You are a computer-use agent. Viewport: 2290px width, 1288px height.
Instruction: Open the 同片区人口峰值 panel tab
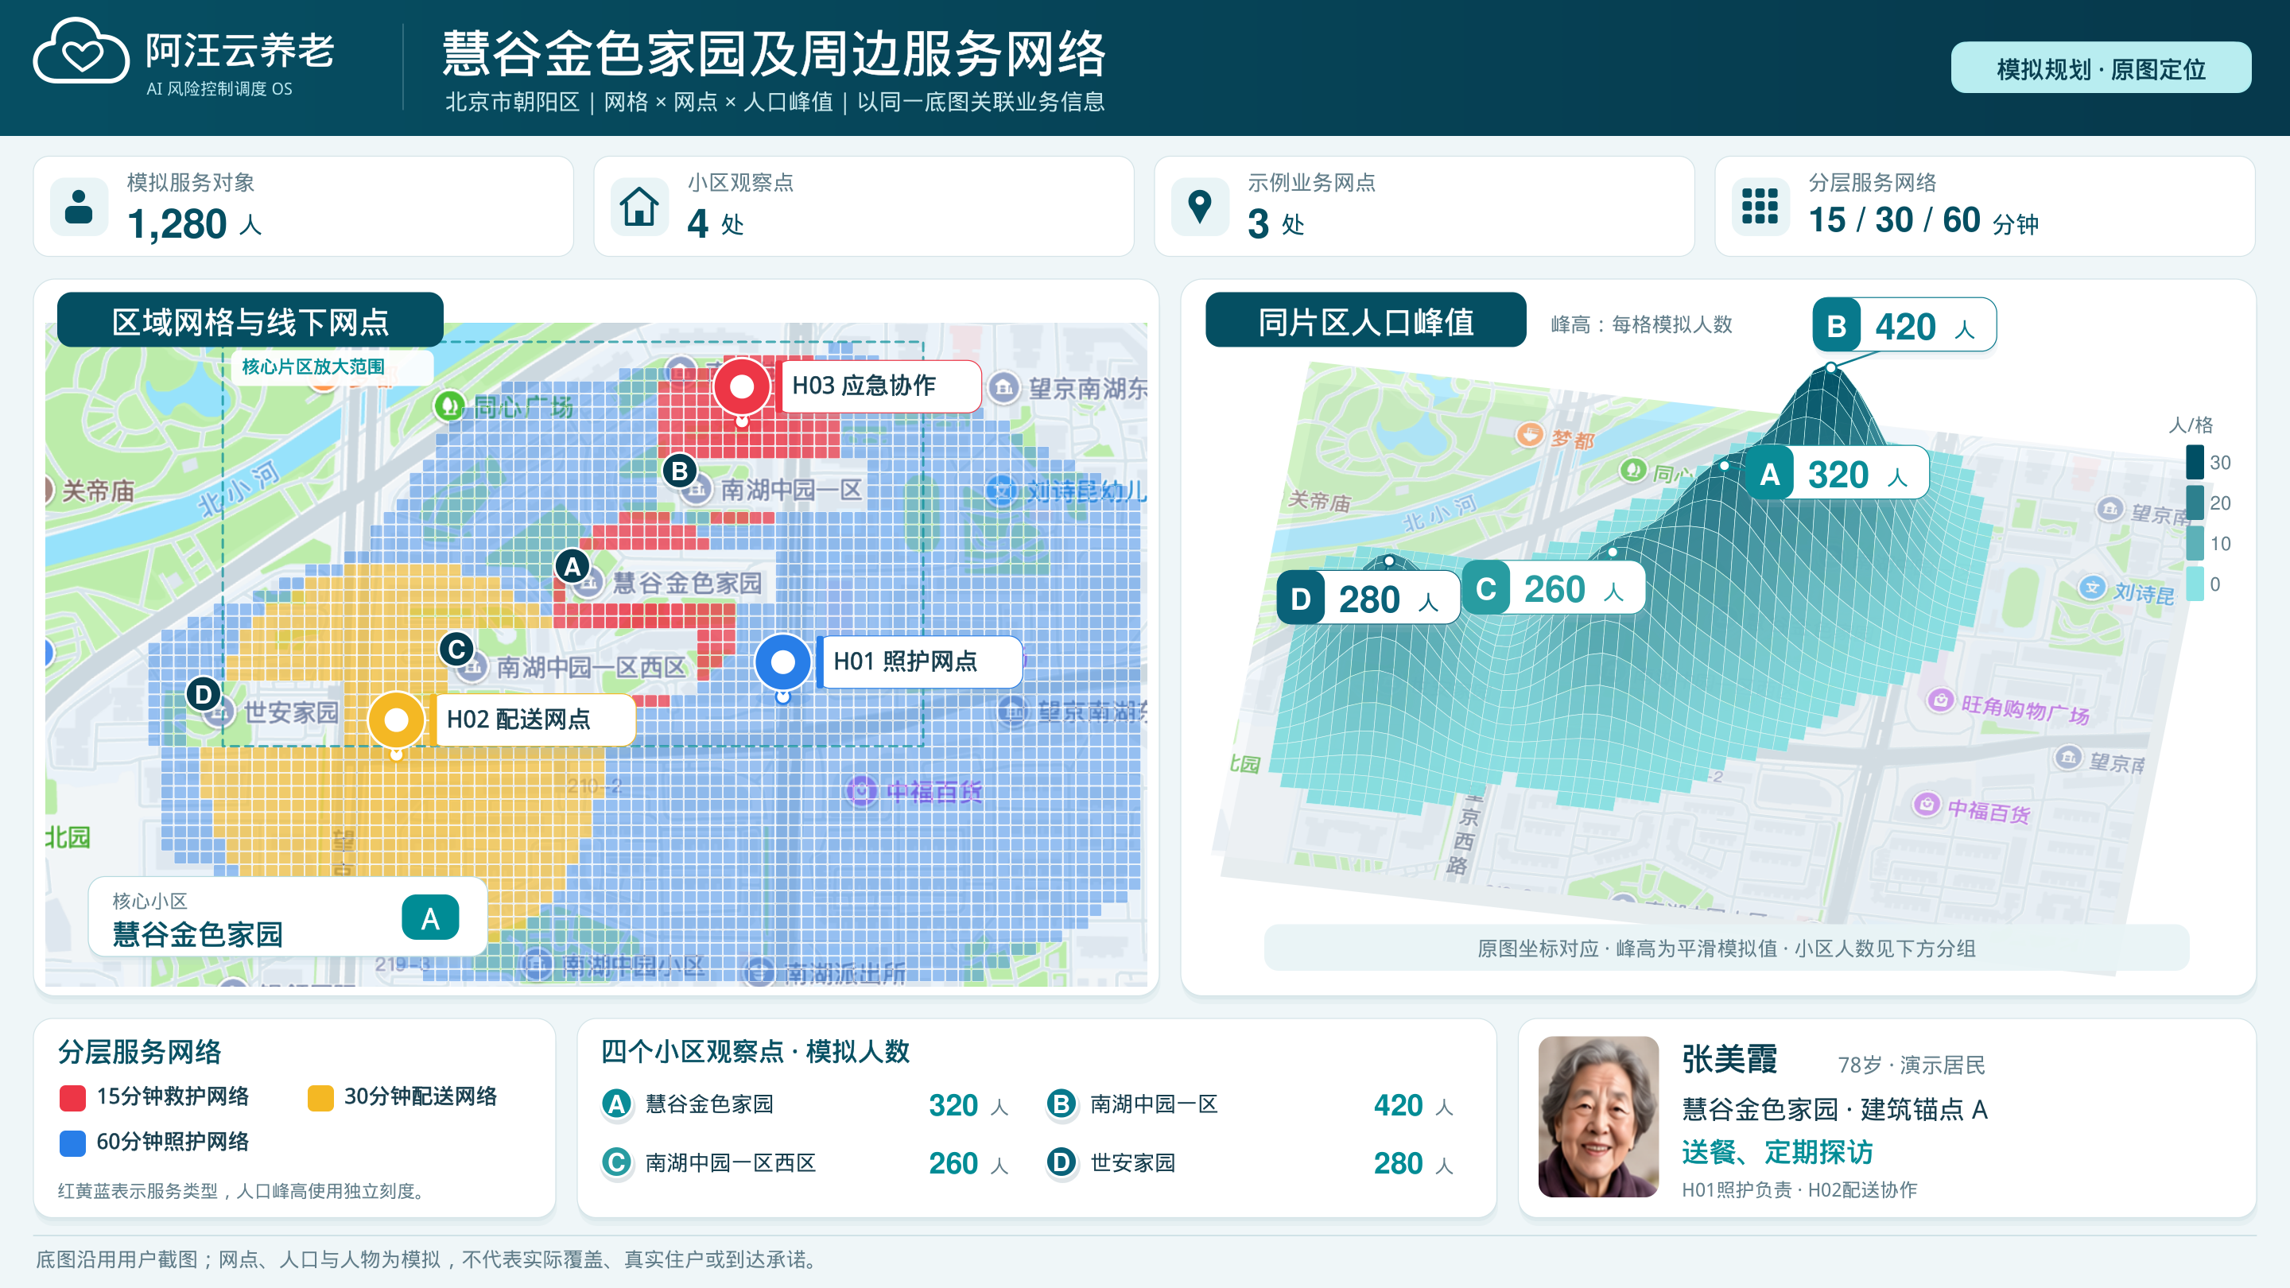pos(1365,320)
